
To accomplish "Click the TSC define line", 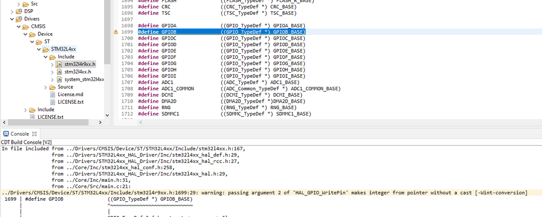I will (x=217, y=13).
